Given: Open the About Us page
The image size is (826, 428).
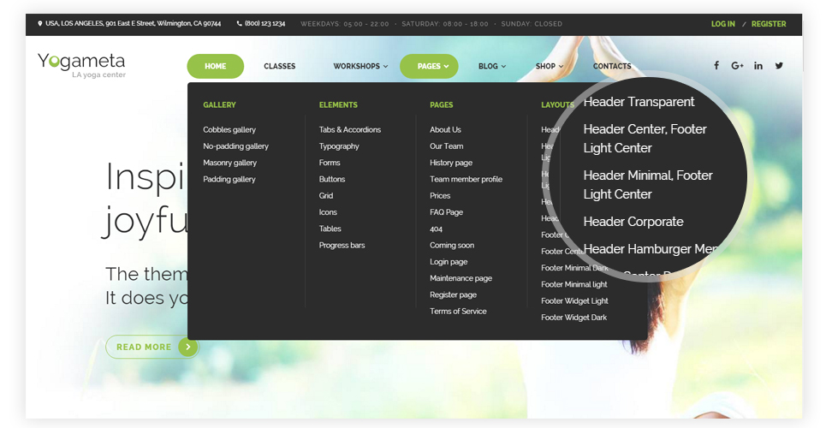Looking at the screenshot, I should [x=445, y=129].
